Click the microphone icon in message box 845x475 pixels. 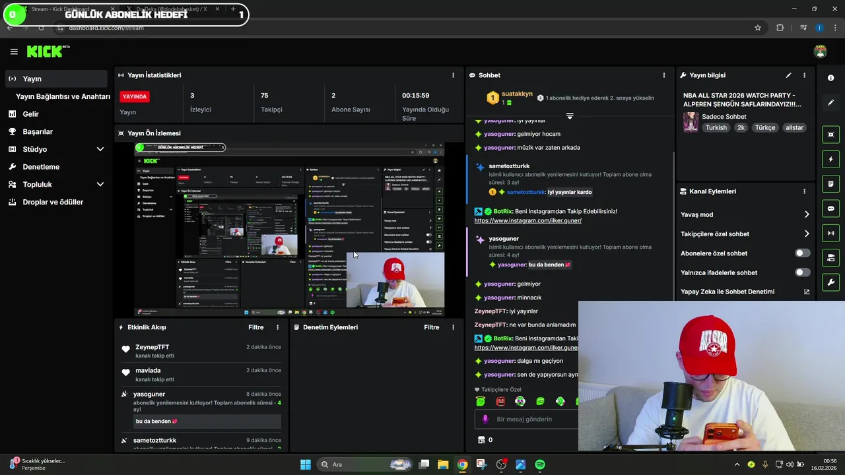[x=485, y=419]
